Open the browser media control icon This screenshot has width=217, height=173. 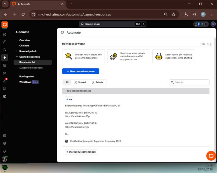(194, 14)
